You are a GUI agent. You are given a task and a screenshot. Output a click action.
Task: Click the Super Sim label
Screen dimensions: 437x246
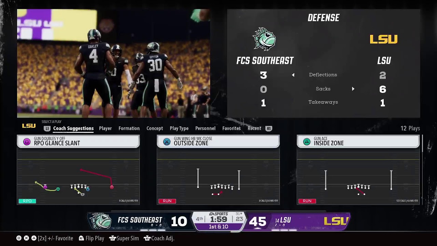[x=128, y=238]
